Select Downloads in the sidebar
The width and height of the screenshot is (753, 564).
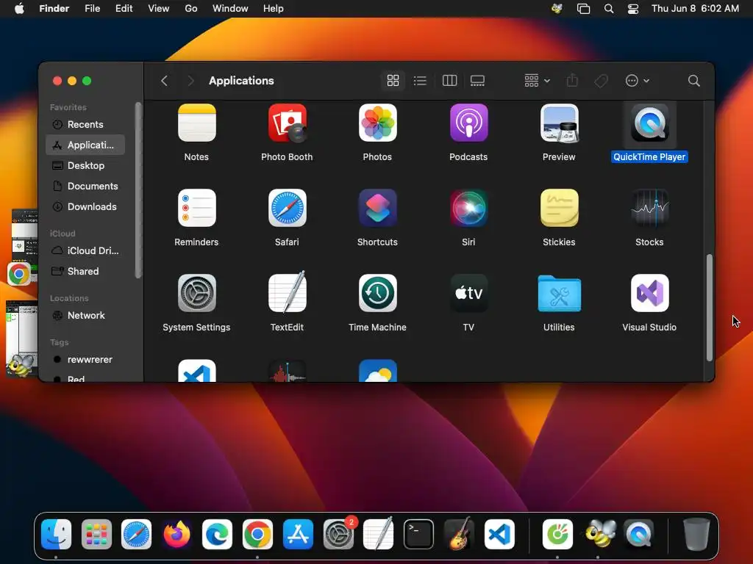click(85, 206)
